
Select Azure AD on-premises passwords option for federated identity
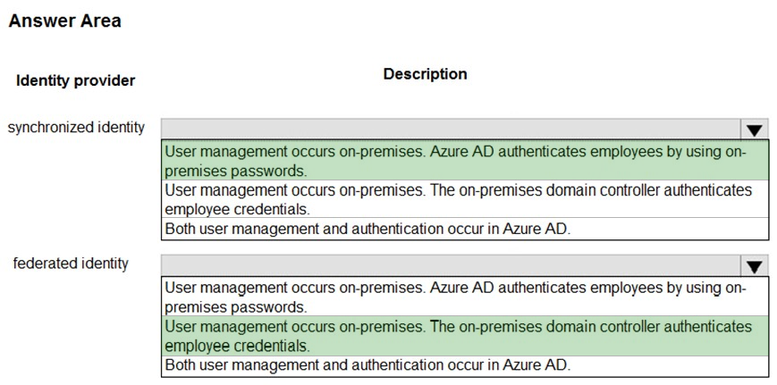pyautogui.click(x=465, y=297)
